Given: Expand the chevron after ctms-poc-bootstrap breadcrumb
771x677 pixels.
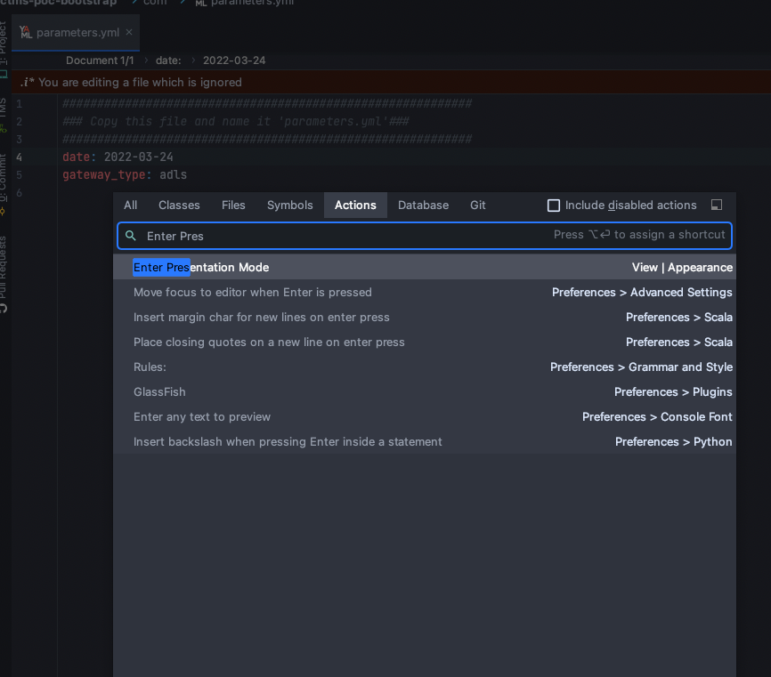Looking at the screenshot, I should (134, 3).
